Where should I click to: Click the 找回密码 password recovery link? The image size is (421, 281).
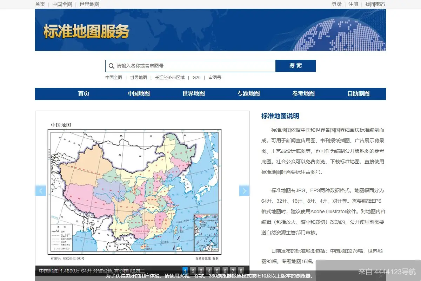374,4
